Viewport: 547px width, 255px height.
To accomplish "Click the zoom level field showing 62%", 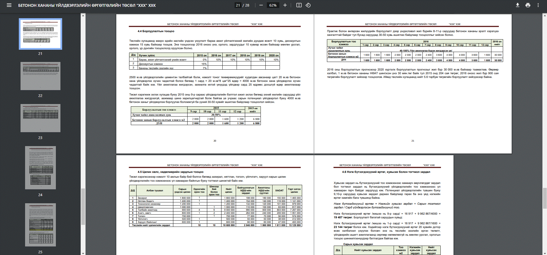I will (x=273, y=5).
